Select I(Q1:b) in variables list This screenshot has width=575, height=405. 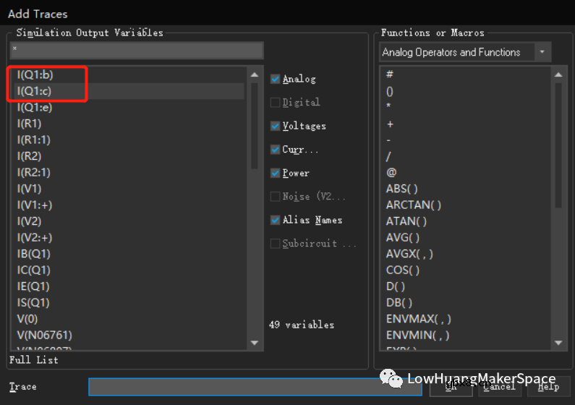34,74
